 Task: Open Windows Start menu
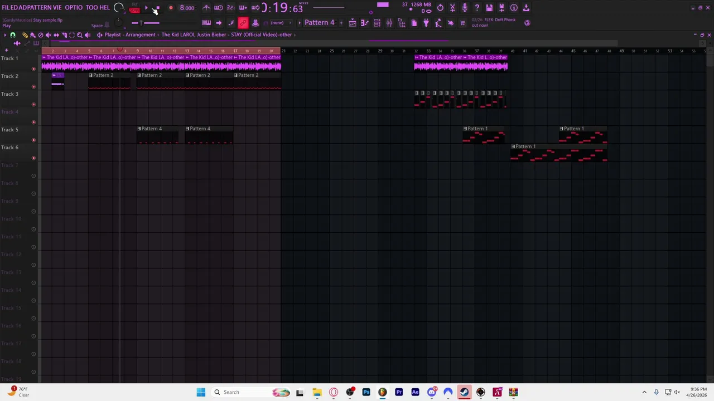tap(201, 392)
